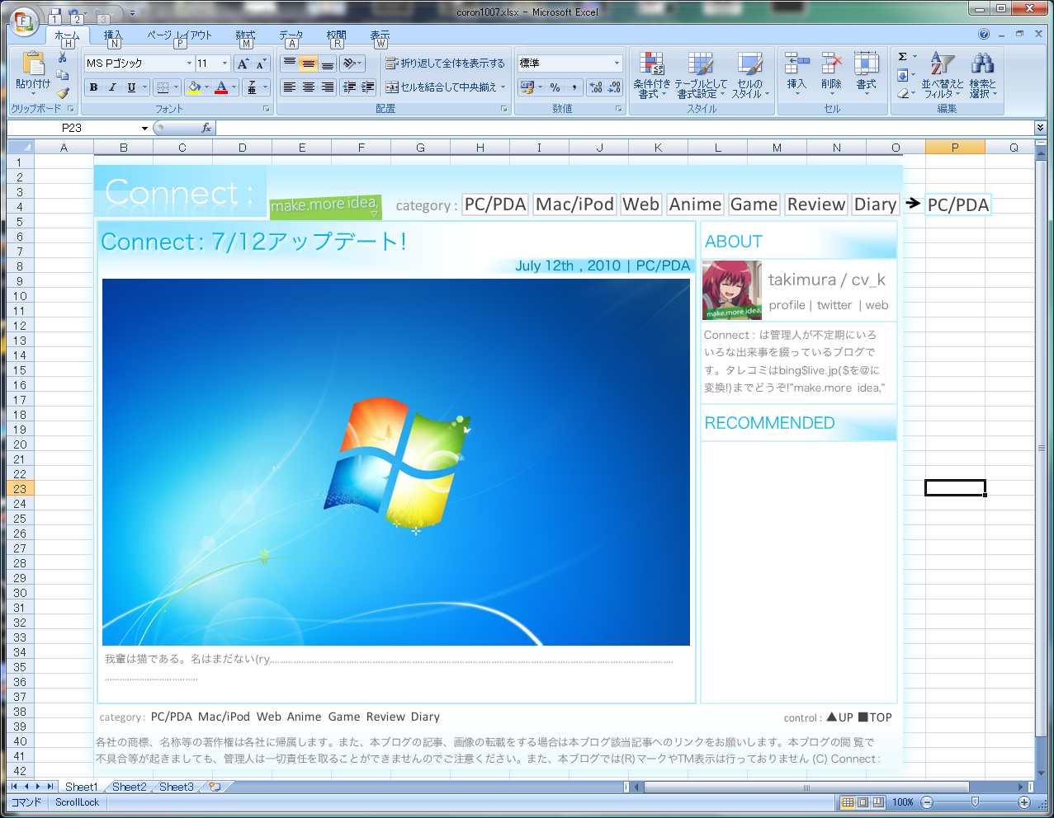
Task: Toggle Underline formatting
Action: pyautogui.click(x=130, y=87)
